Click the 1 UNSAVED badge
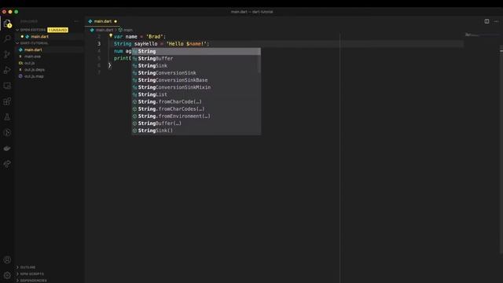This screenshot has height=283, width=503. click(x=57, y=30)
